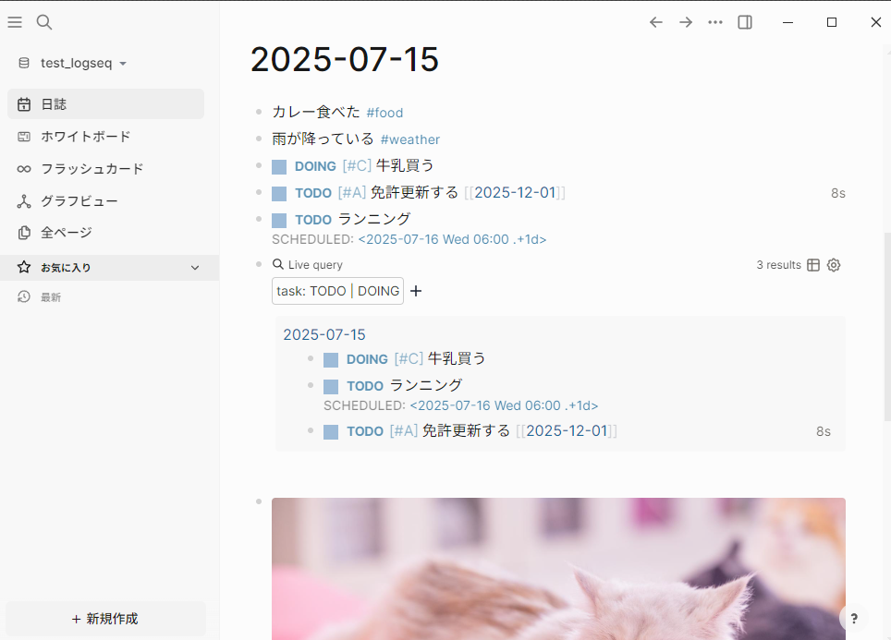Click the database icon beside test_logseq
Screen dimensions: 891x640
pyautogui.click(x=24, y=63)
